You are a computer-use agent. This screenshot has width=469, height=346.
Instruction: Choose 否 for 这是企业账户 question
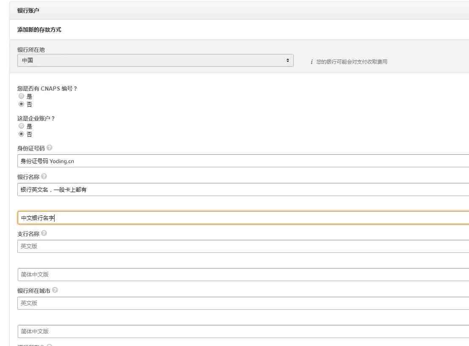pyautogui.click(x=21, y=134)
